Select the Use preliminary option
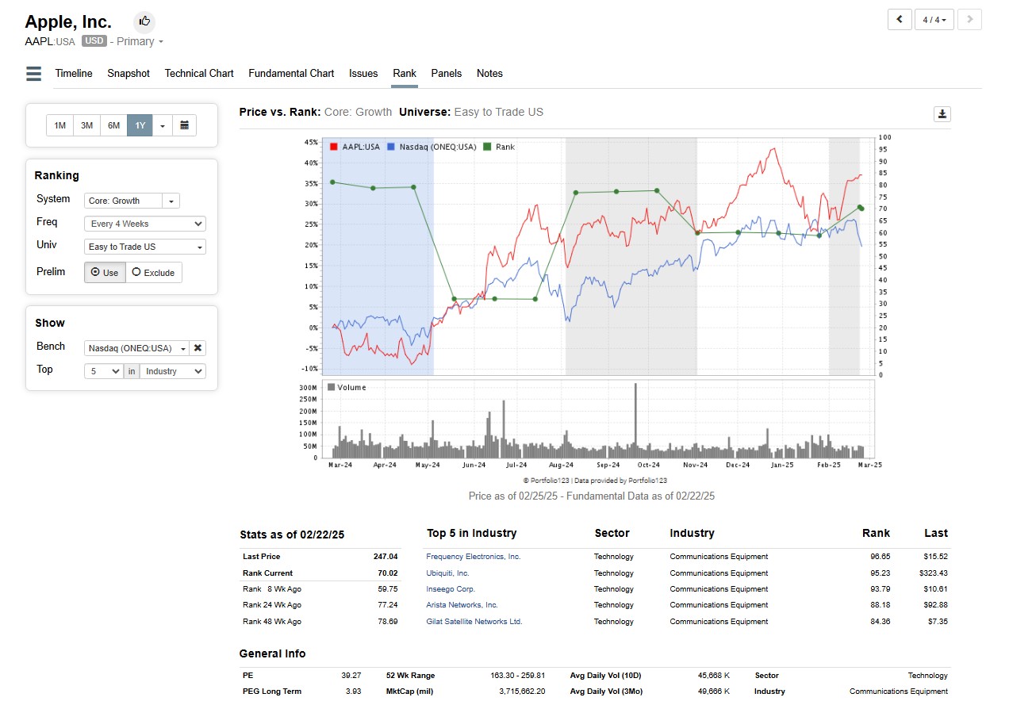Viewport: 1009px width, 728px height. point(105,272)
